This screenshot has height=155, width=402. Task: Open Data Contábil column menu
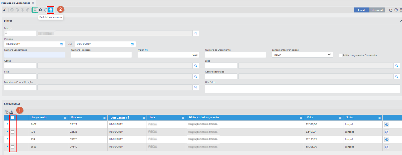tap(143, 118)
